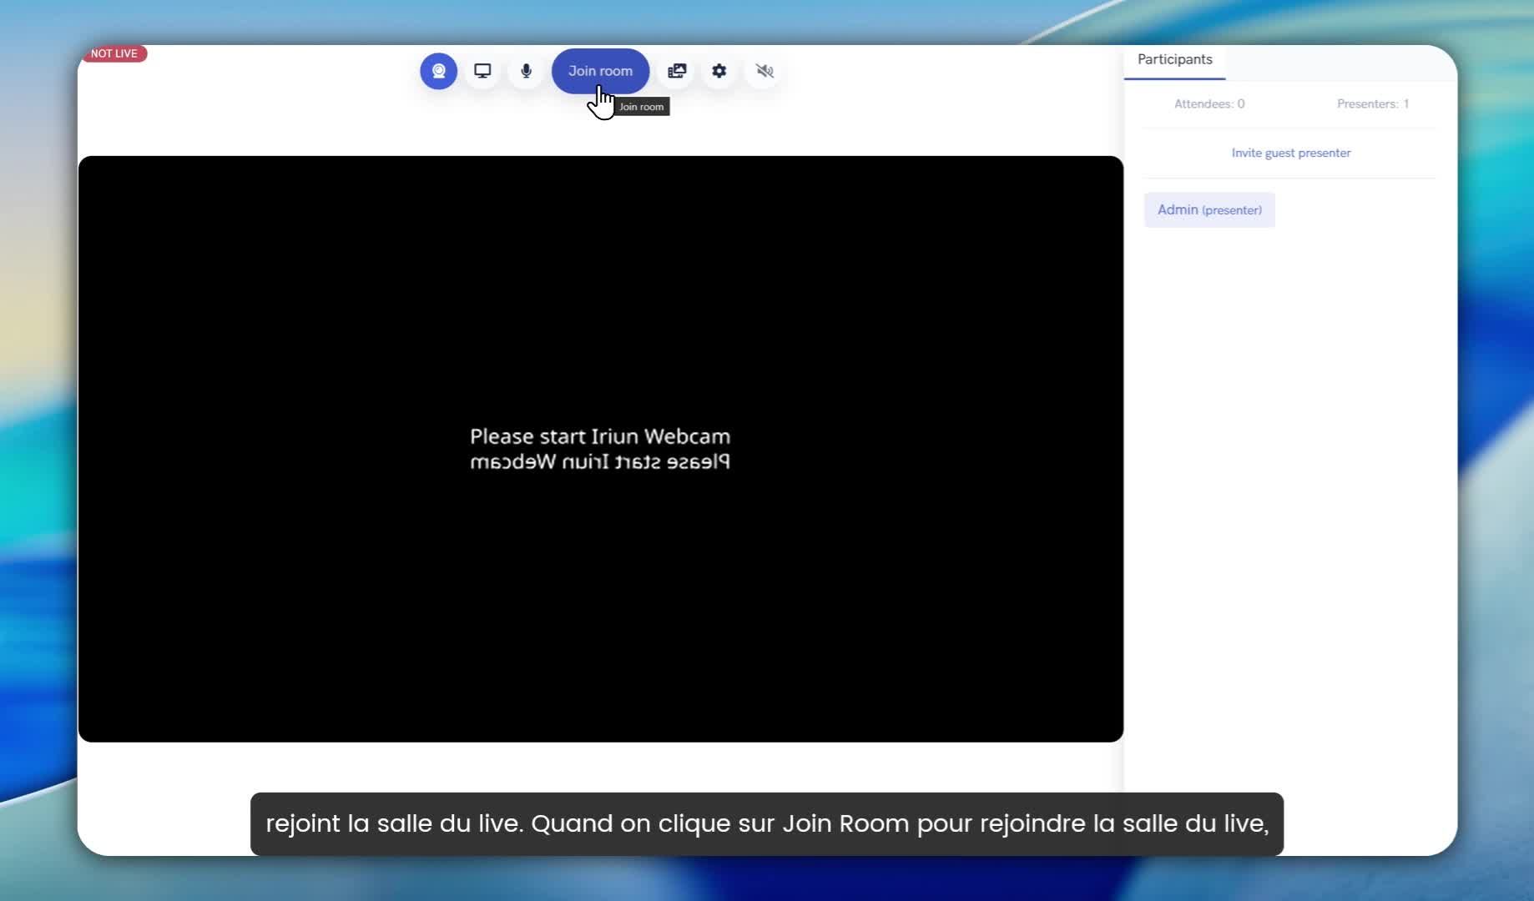This screenshot has height=901, width=1534.
Task: Switch to the Participants tab
Action: tap(1174, 60)
